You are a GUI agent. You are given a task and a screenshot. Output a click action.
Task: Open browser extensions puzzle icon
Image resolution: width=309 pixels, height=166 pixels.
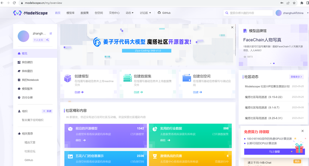[x=302, y=3]
